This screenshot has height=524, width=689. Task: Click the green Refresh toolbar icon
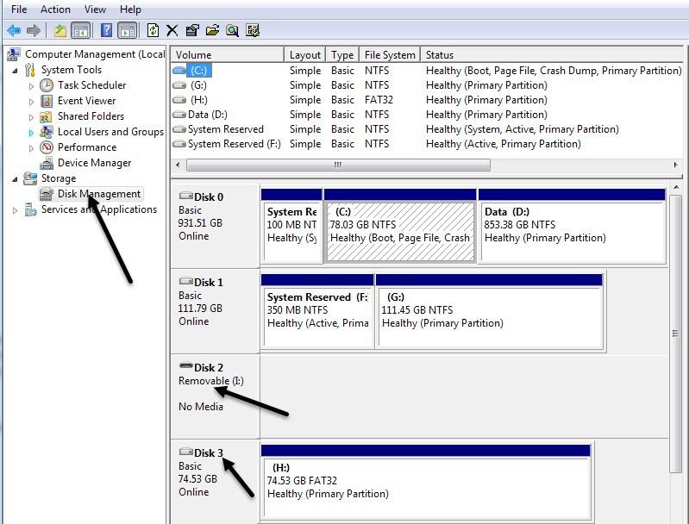coord(153,31)
